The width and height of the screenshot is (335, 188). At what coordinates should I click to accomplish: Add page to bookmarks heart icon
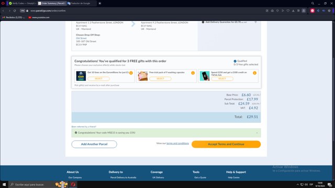coord(288,10)
